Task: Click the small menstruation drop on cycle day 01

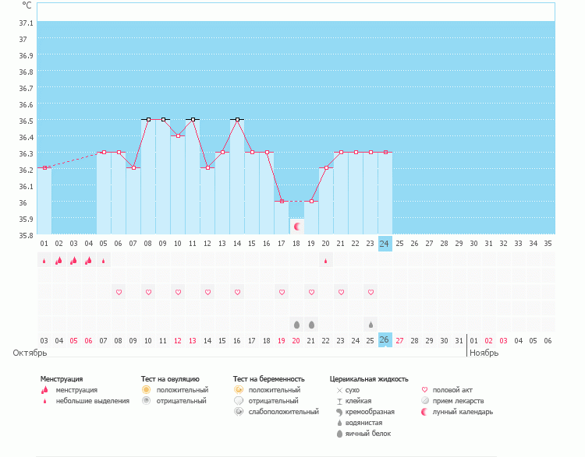Action: (x=44, y=261)
